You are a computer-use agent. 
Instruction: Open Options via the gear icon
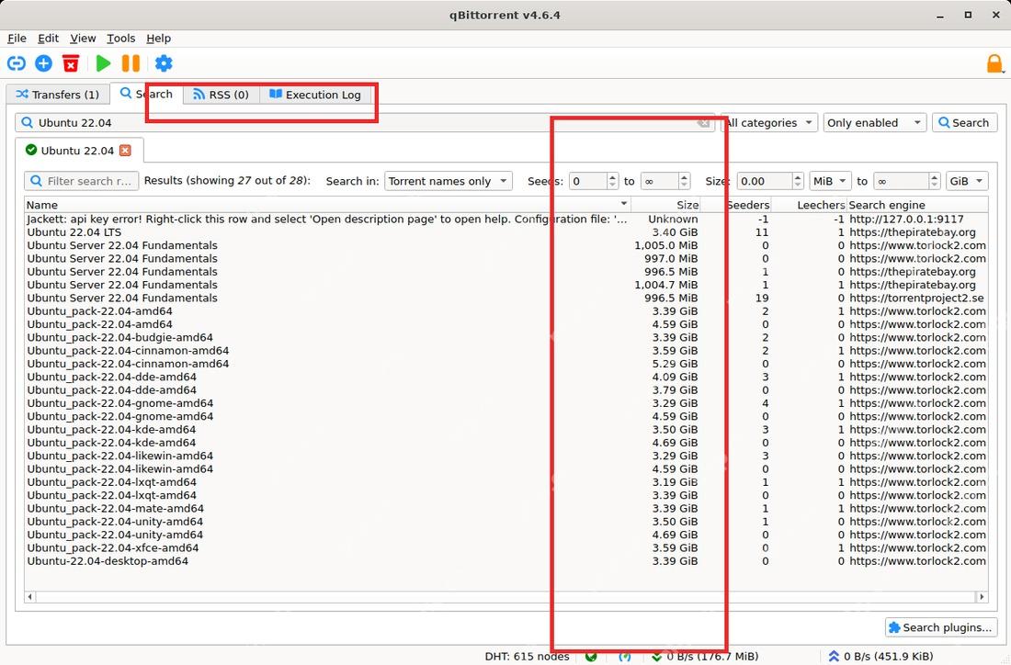(164, 63)
